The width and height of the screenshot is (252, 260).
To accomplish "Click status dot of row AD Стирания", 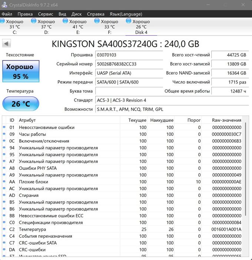I will (4, 195).
